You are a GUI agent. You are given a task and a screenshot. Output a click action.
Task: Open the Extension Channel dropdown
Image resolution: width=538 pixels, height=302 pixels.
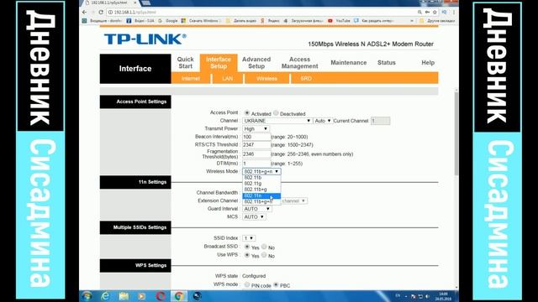point(294,201)
